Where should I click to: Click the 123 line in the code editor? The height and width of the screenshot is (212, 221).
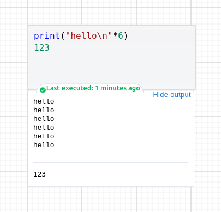[41, 48]
